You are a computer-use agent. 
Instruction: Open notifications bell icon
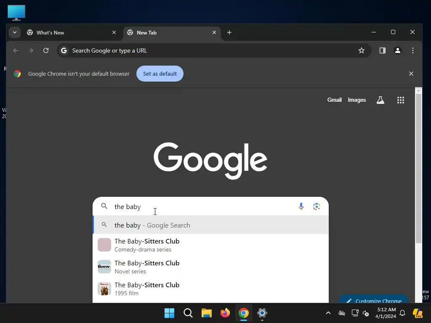click(x=402, y=313)
